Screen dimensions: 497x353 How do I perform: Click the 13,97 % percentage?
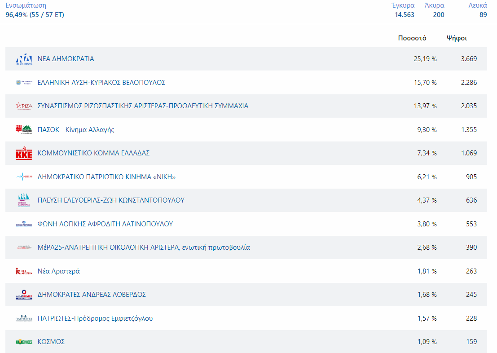pyautogui.click(x=425, y=106)
